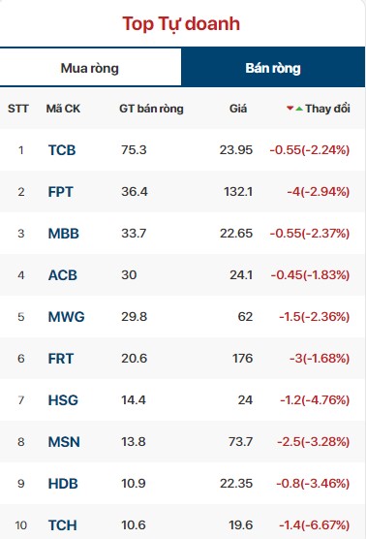The width and height of the screenshot is (366, 539).
Task: Open the HDB stock code
Action: pyautogui.click(x=63, y=484)
